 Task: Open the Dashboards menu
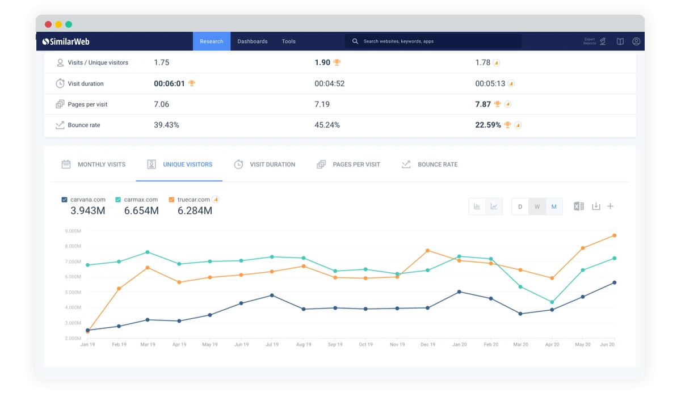point(253,41)
